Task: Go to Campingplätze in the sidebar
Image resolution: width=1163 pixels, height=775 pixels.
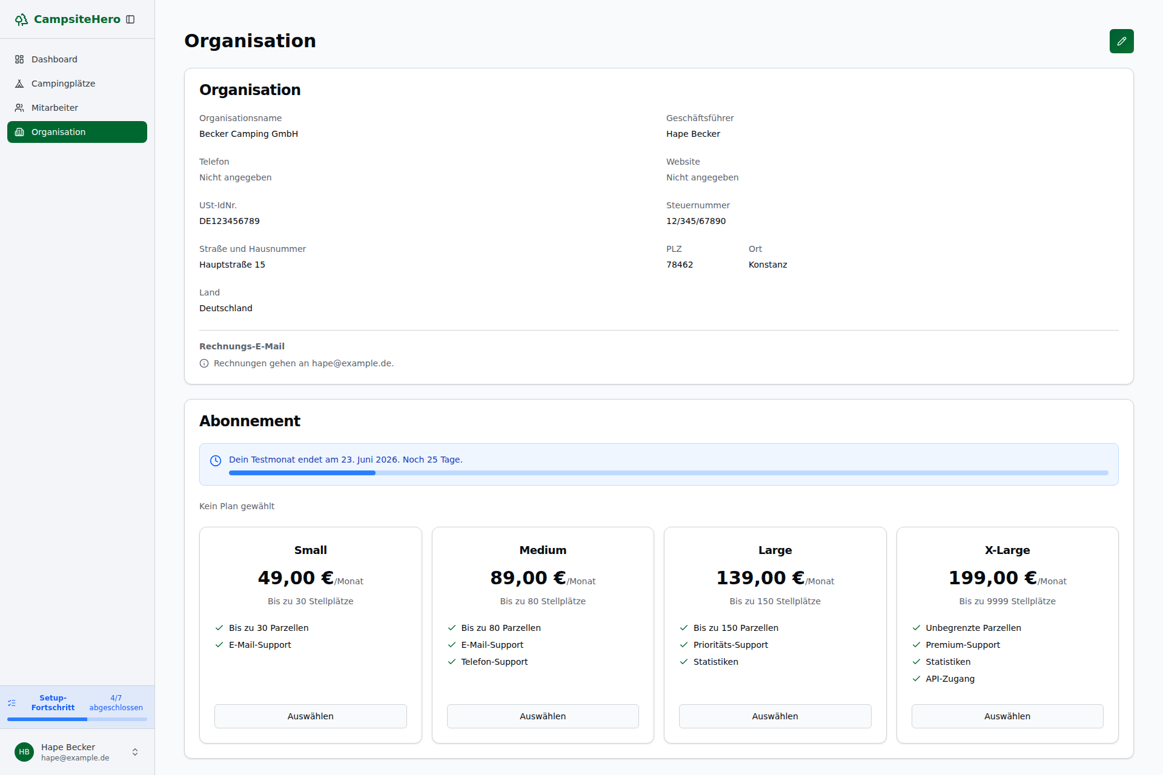Action: pyautogui.click(x=77, y=84)
